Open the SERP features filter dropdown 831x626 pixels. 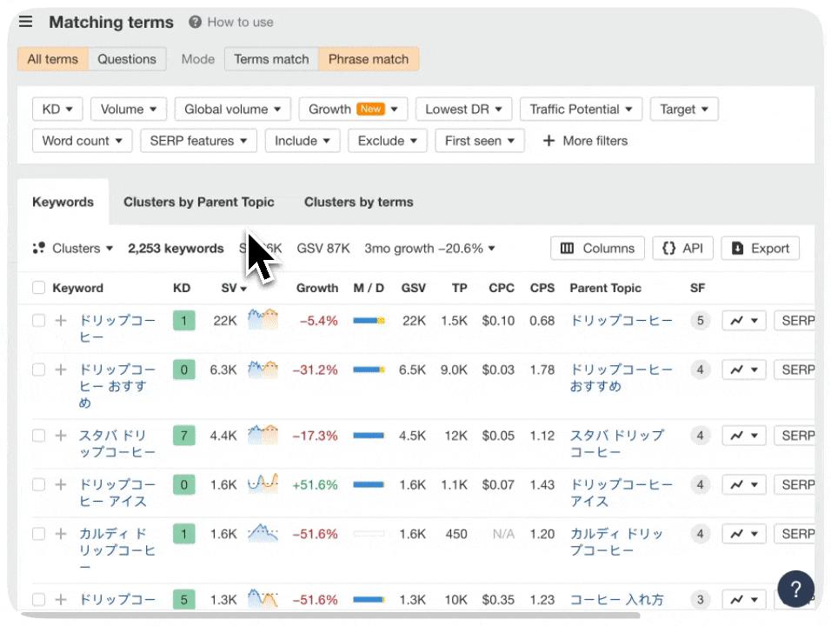(x=198, y=141)
